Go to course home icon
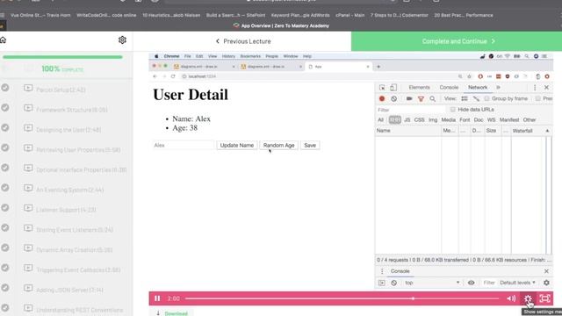The width and height of the screenshot is (562, 316). [4, 39]
